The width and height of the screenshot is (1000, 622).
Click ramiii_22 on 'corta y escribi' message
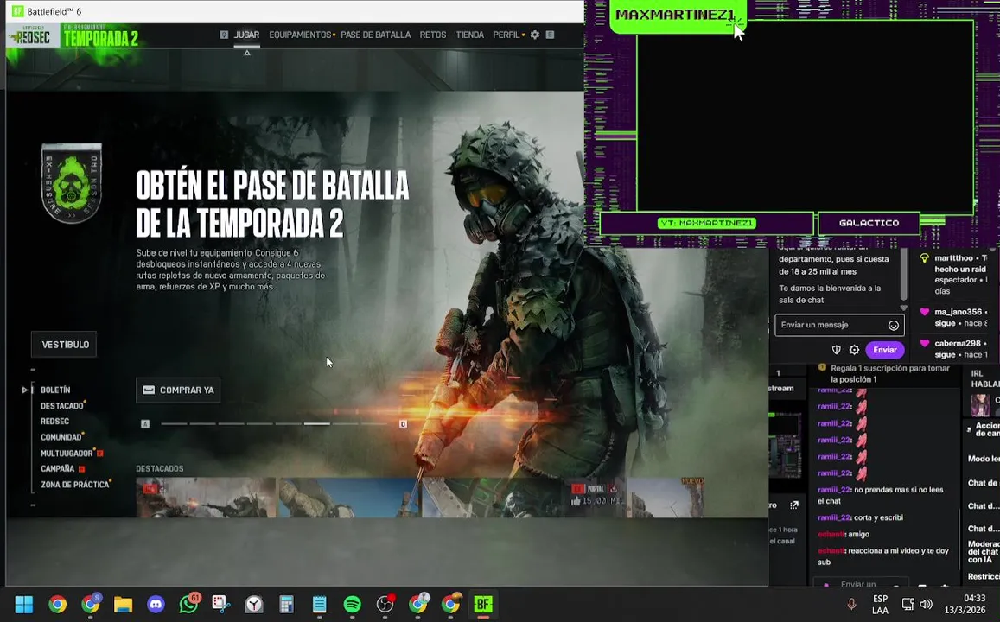(833, 517)
